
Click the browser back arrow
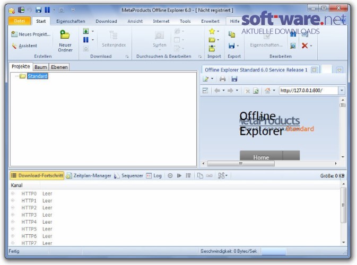tap(217, 91)
